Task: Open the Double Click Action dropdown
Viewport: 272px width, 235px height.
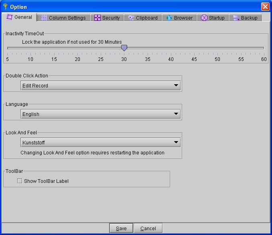Action: click(100, 85)
